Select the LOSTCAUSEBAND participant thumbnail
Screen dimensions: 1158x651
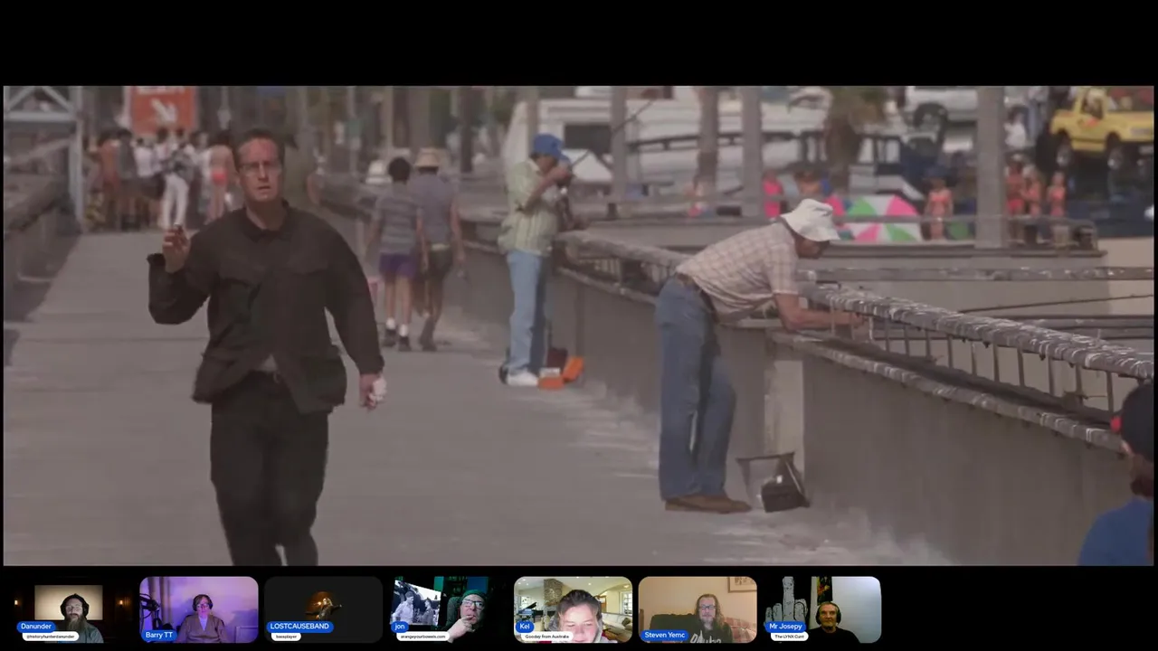click(324, 609)
